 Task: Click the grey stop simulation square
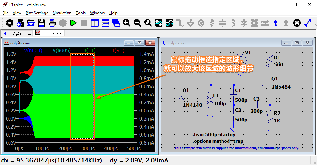(x=84, y=23)
